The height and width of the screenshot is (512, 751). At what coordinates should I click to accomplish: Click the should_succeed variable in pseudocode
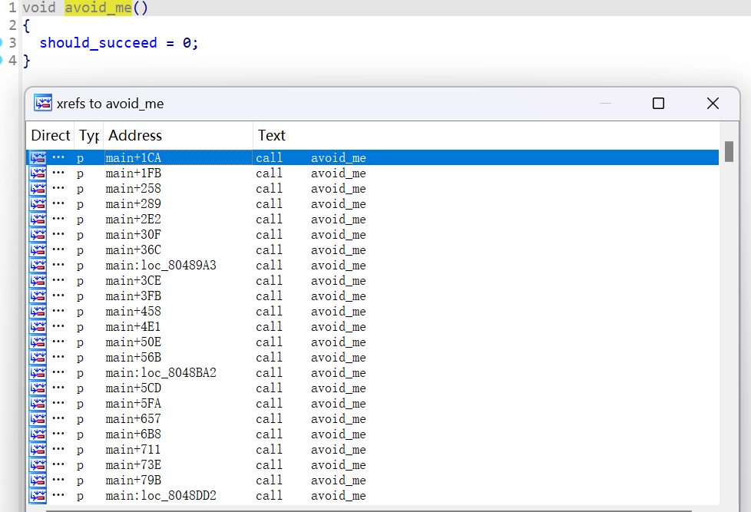tap(98, 43)
